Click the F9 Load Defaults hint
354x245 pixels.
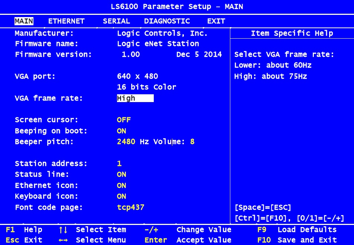coord(297,230)
